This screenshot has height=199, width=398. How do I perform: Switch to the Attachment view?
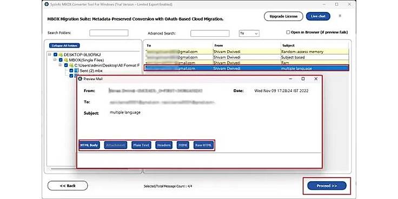point(116,145)
